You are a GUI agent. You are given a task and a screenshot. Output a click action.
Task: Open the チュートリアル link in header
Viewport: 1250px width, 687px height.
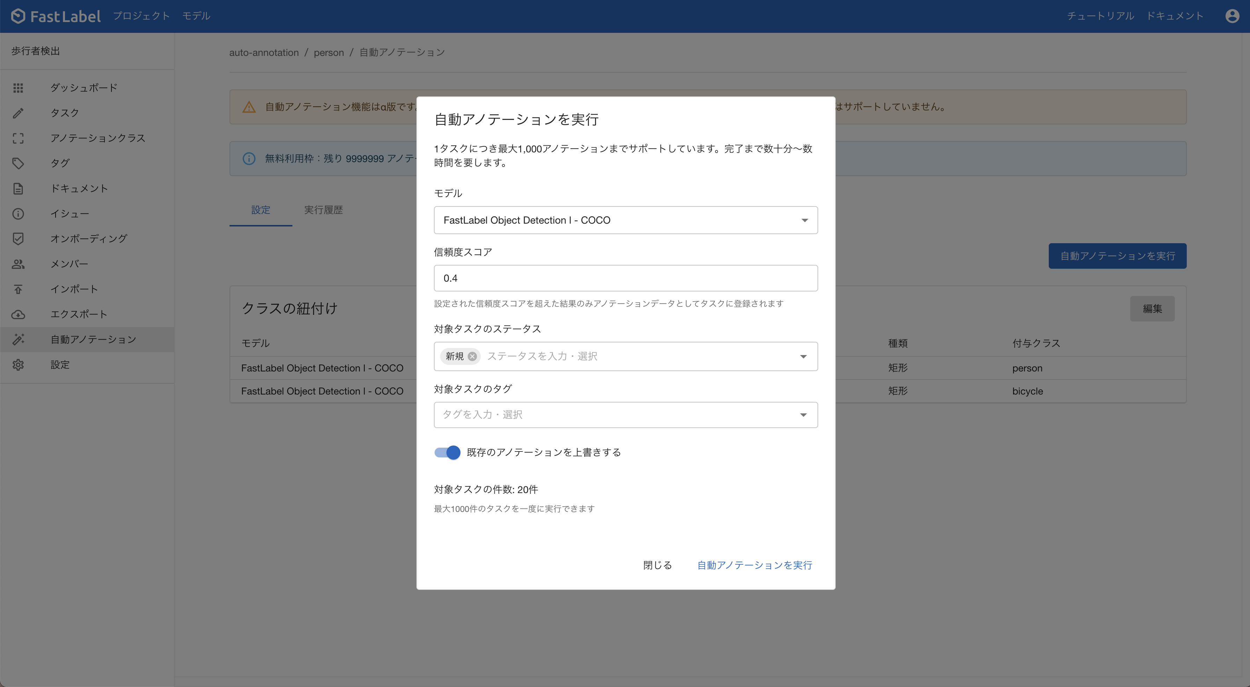click(1100, 16)
